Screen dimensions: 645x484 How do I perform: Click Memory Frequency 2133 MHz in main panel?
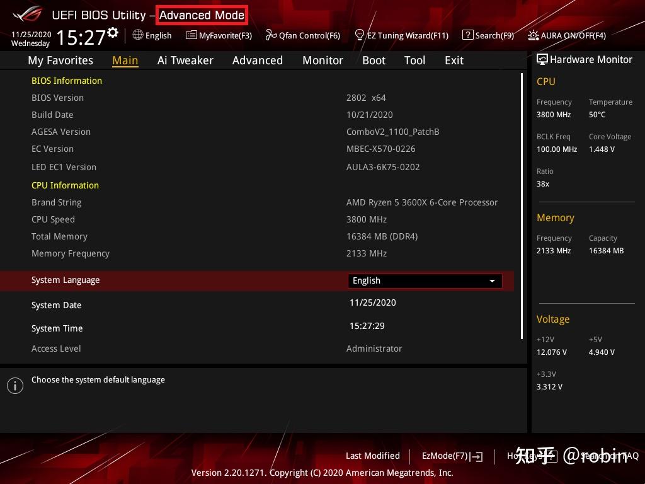[x=367, y=253]
